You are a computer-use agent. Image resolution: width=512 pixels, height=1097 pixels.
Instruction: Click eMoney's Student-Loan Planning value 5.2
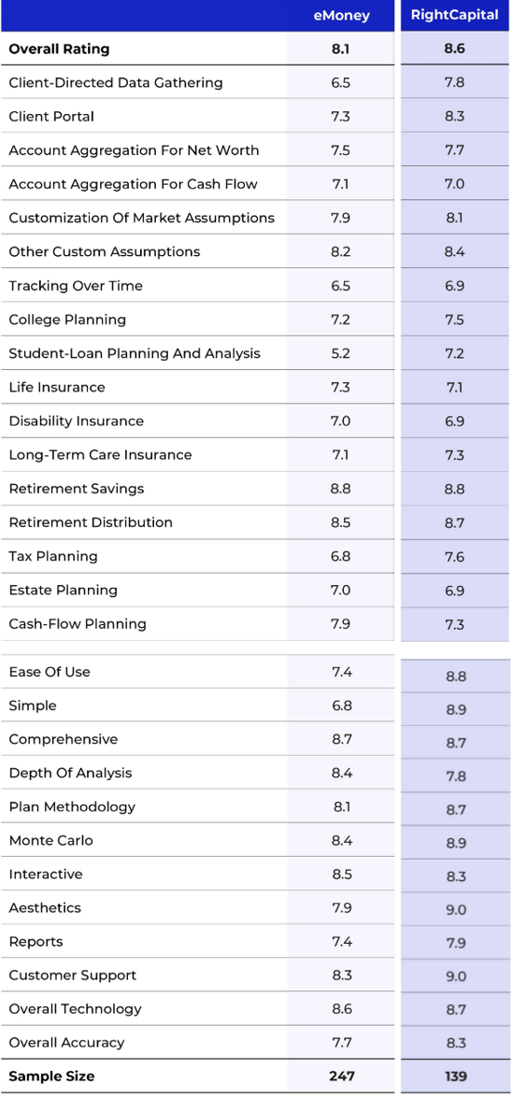click(x=341, y=353)
